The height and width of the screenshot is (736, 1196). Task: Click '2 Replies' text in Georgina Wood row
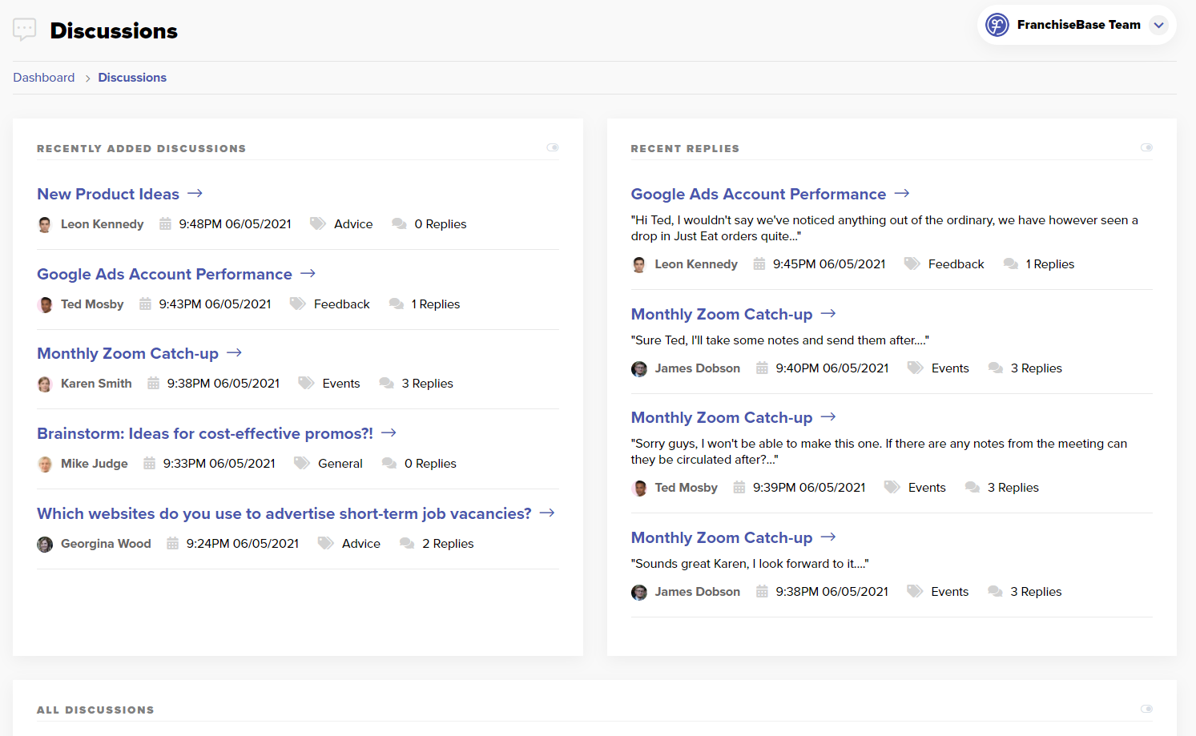point(448,544)
